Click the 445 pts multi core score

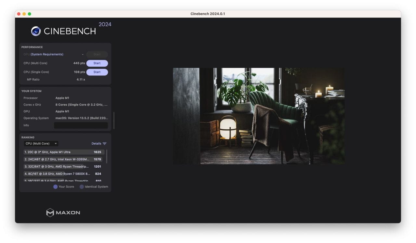(x=79, y=63)
